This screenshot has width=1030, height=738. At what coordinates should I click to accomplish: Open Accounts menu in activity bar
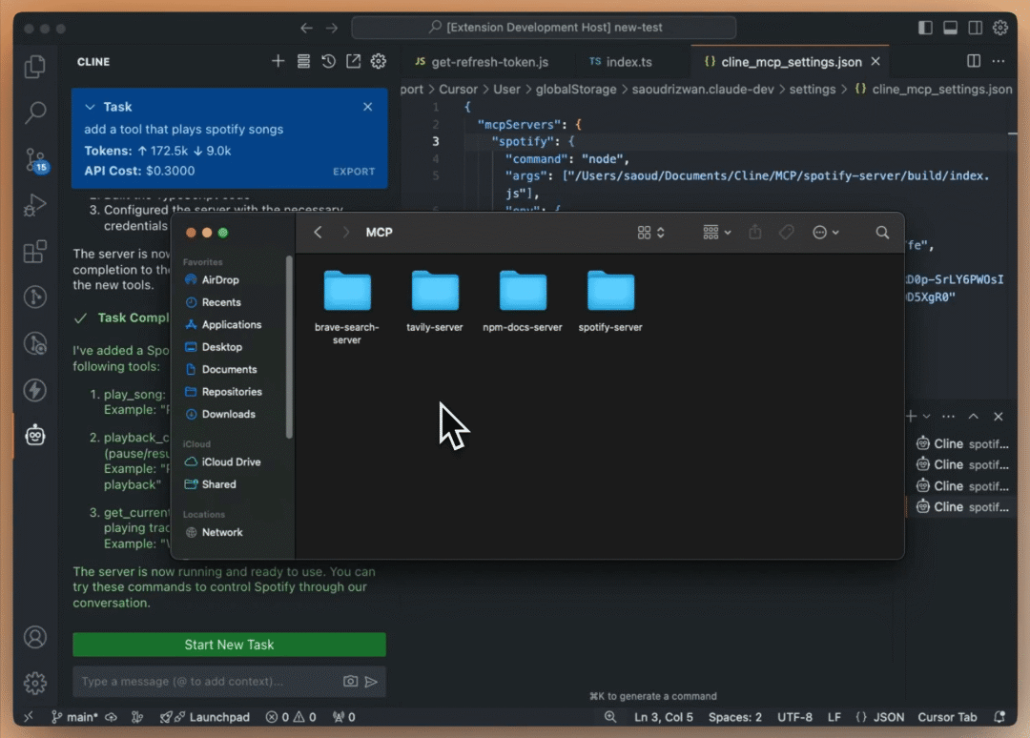[x=35, y=637]
